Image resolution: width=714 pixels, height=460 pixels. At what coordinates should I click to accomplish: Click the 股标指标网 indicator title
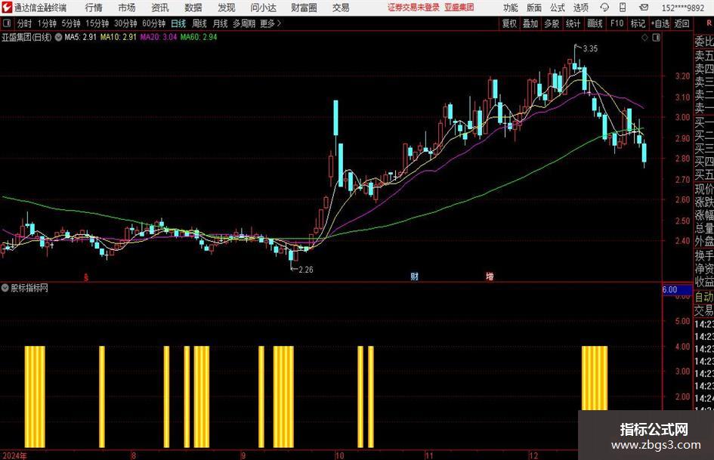coord(29,288)
